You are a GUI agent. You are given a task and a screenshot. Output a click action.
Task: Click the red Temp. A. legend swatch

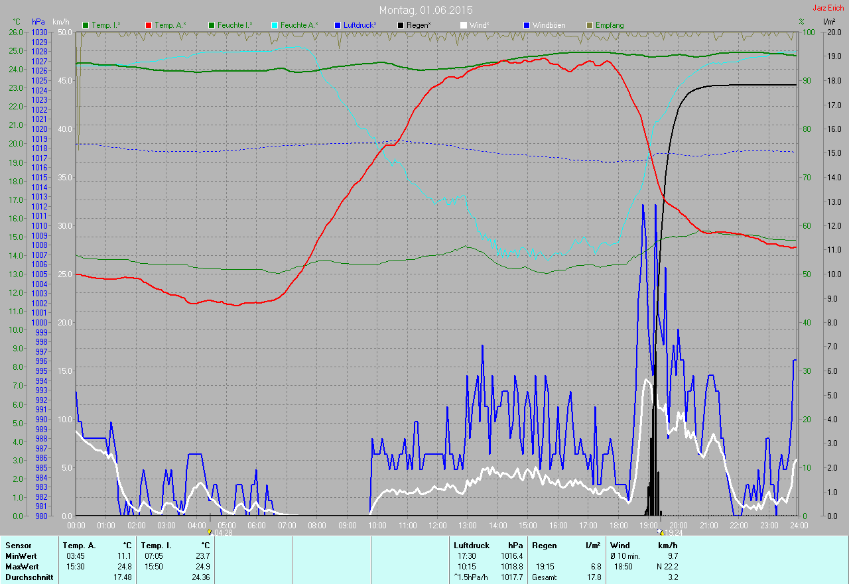[149, 25]
